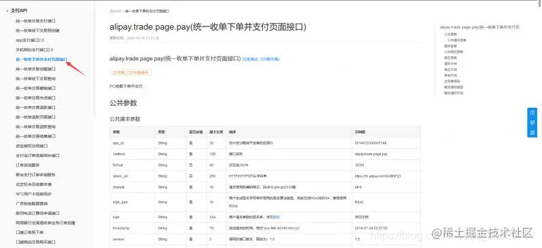Image resolution: width=542 pixels, height=248 pixels.
Task: Open 统一收单交易支付接口 in the sidebar
Action: (x=36, y=21)
